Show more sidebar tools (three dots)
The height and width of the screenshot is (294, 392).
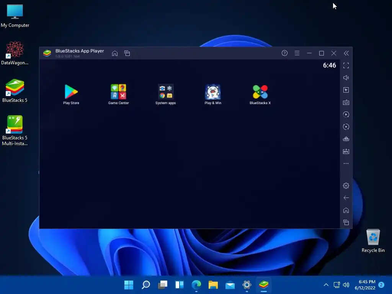click(346, 163)
